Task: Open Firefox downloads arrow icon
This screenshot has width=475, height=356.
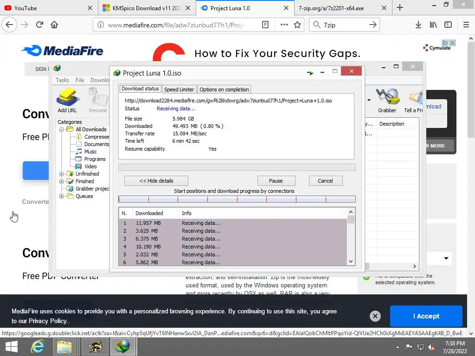Action: pyautogui.click(x=418, y=25)
